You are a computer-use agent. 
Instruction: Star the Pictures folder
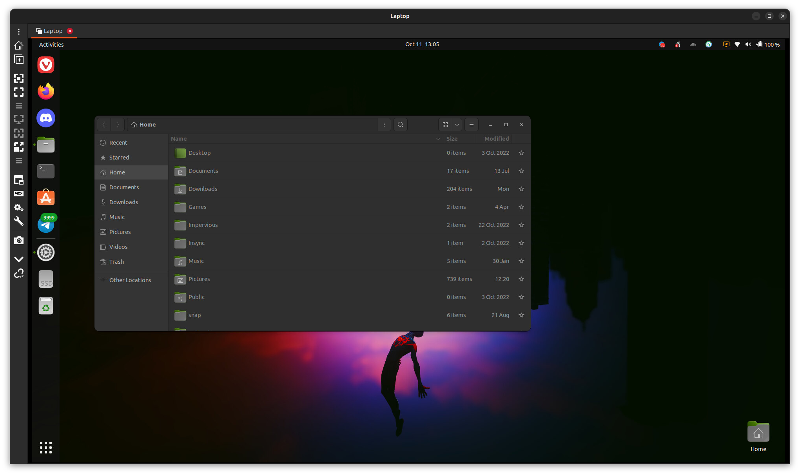521,279
